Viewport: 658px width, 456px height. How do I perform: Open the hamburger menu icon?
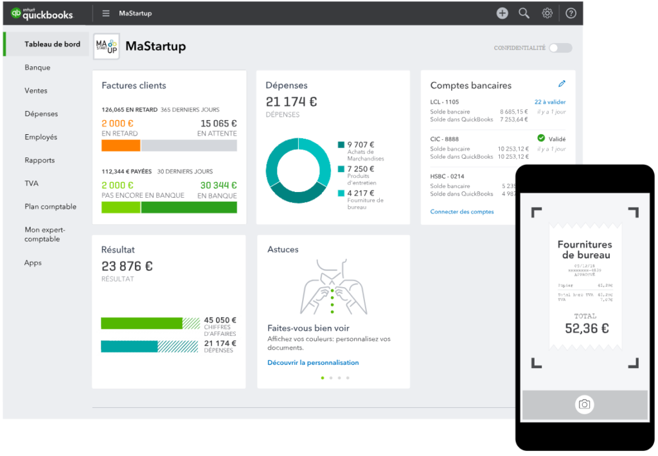pyautogui.click(x=106, y=13)
